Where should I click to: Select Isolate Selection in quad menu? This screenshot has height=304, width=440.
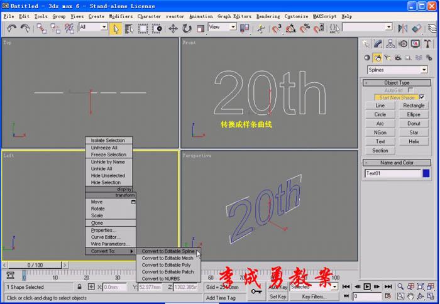[109, 140]
